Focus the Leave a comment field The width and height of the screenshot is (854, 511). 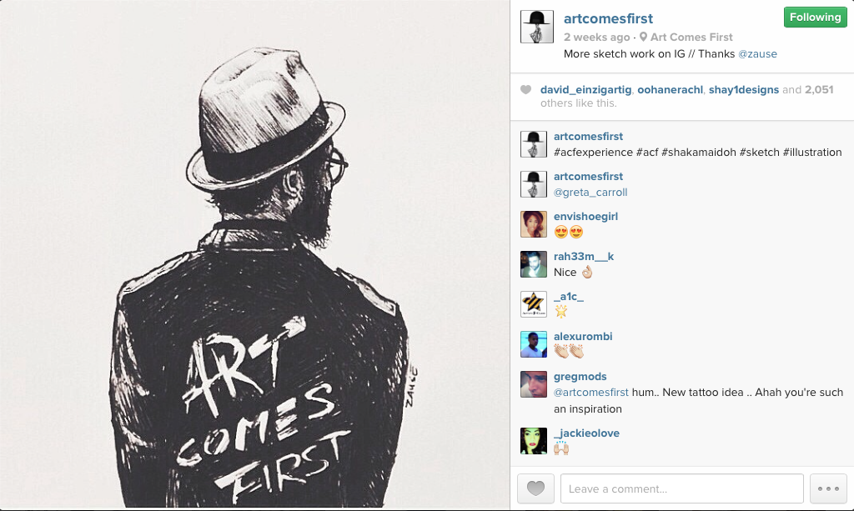(682, 488)
